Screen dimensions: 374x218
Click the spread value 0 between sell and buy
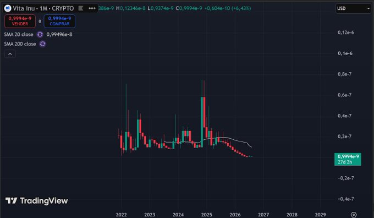coord(40,21)
